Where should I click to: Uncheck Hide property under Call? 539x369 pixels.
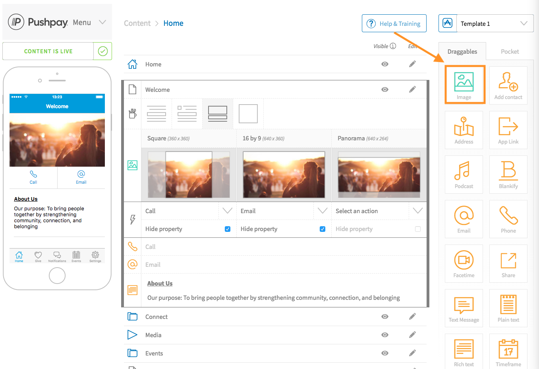click(x=227, y=229)
